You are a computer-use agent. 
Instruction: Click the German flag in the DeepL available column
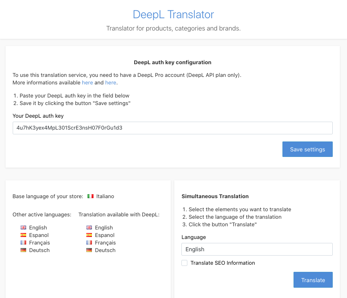[x=89, y=250]
